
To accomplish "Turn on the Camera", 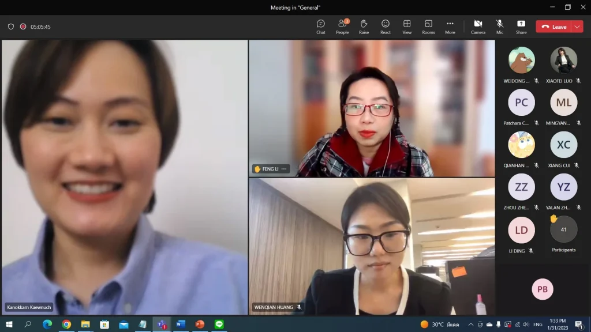I will 478,27.
